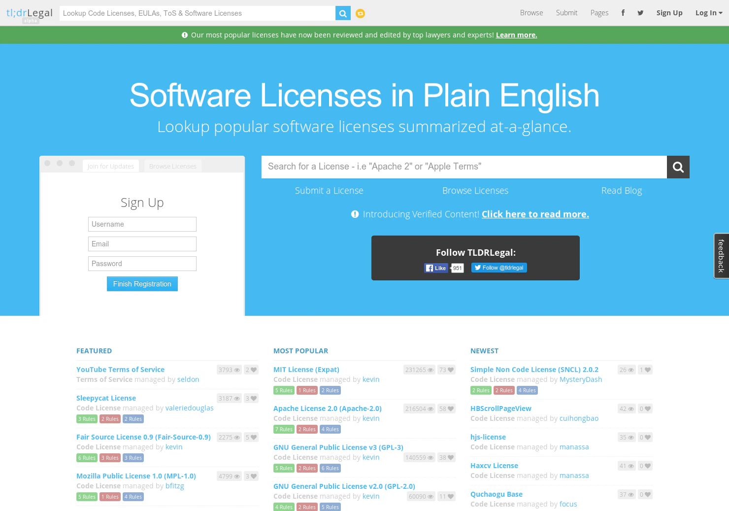This screenshot has height=511, width=729.
Task: Click the tl;drLegal logo
Action: (x=30, y=13)
